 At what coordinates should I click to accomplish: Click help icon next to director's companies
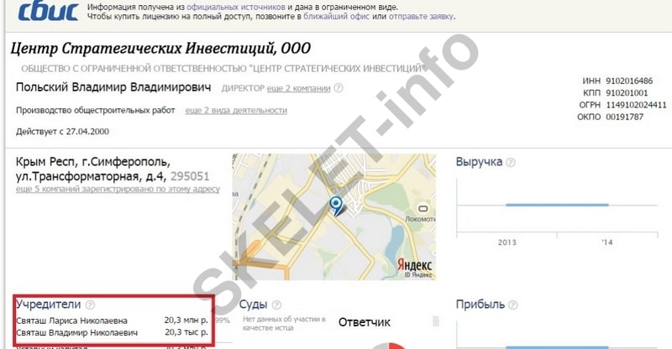tap(339, 88)
